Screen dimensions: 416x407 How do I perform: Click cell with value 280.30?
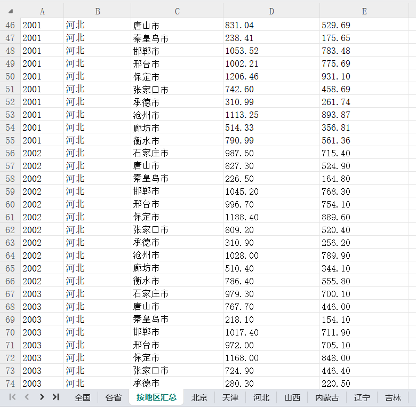point(271,383)
